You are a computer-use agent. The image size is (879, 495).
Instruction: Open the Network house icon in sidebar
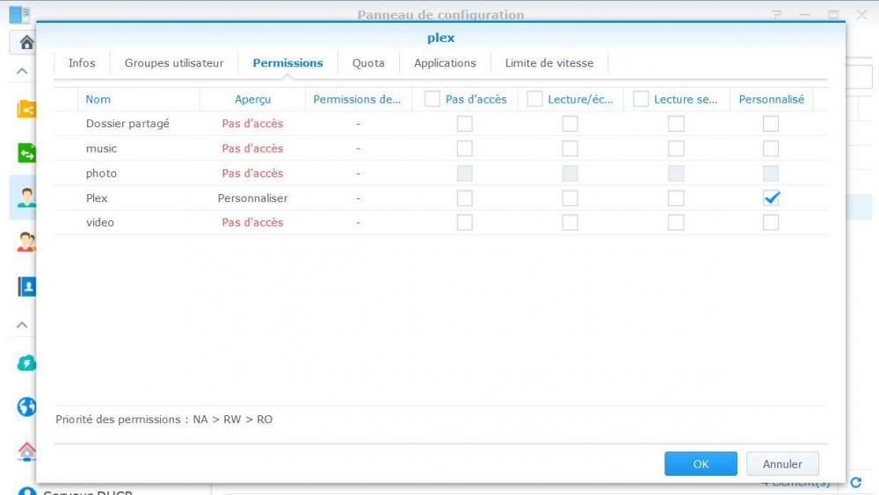pyautogui.click(x=25, y=451)
